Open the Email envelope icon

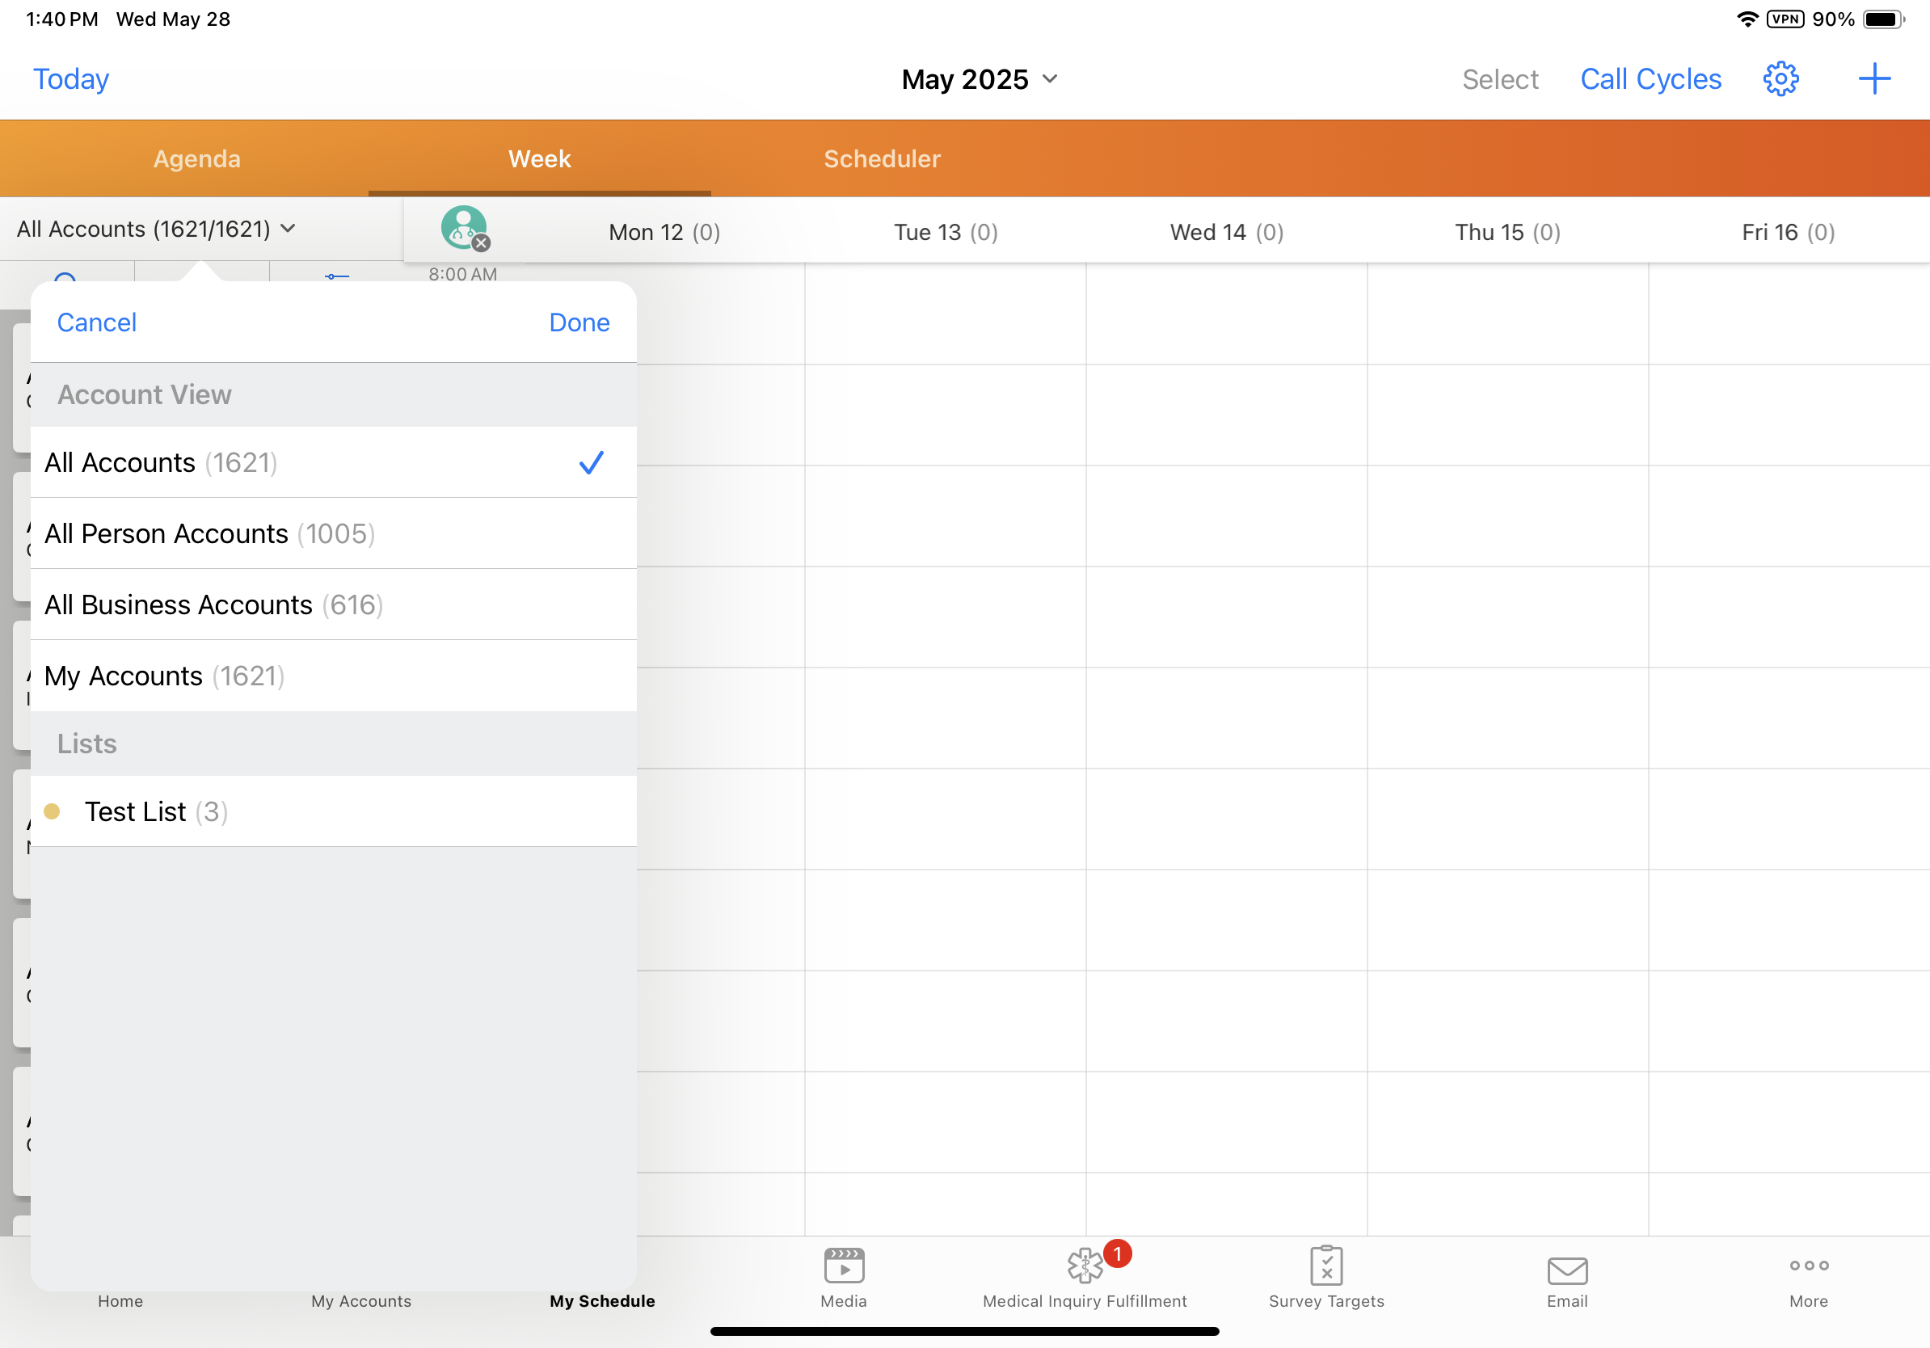[x=1567, y=1270]
